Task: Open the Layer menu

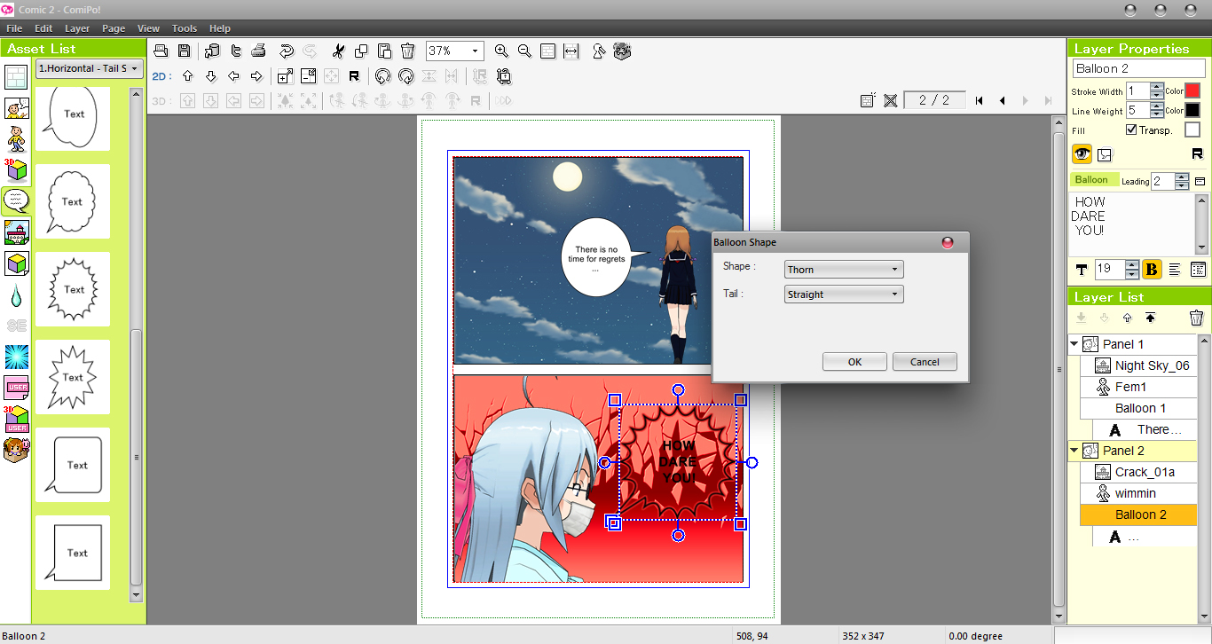Action: pyautogui.click(x=77, y=27)
